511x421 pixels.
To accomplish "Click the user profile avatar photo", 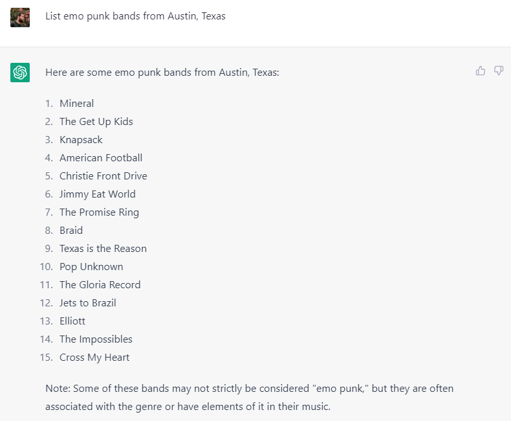I will pos(20,17).
